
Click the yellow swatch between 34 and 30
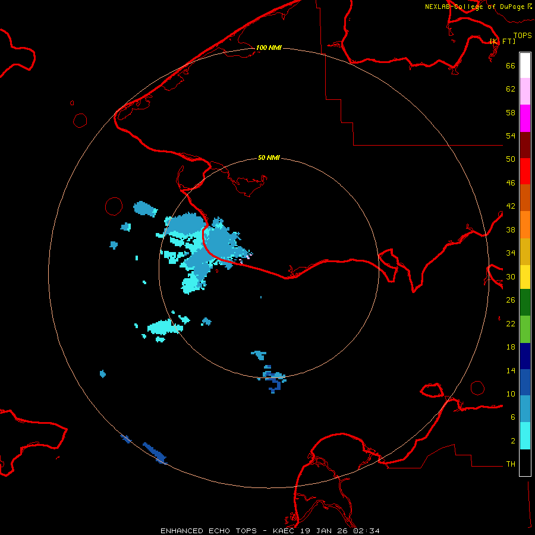click(x=525, y=277)
